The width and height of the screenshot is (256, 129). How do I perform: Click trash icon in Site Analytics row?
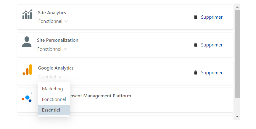coord(196,17)
